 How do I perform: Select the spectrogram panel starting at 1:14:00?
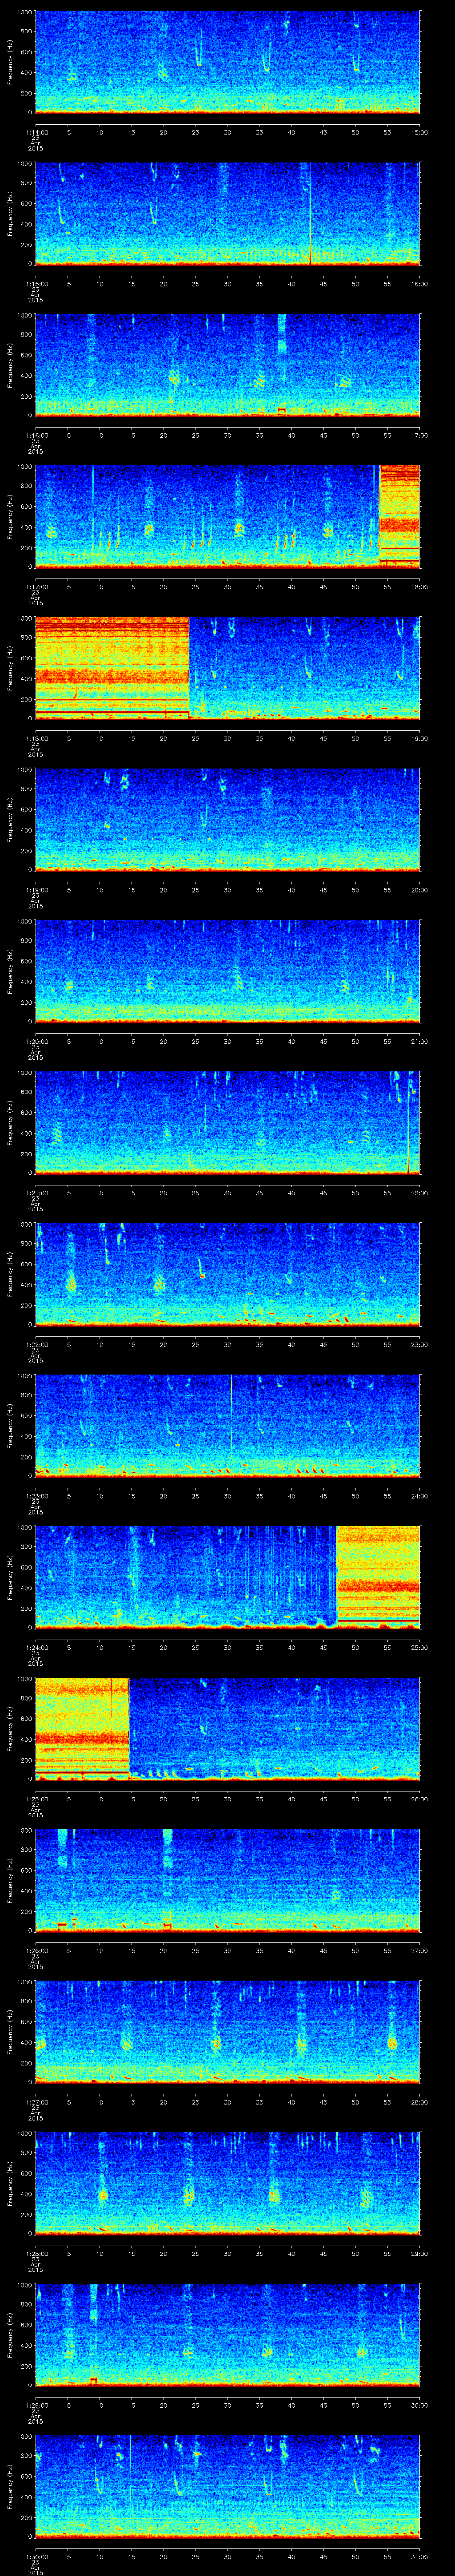pyautogui.click(x=228, y=62)
